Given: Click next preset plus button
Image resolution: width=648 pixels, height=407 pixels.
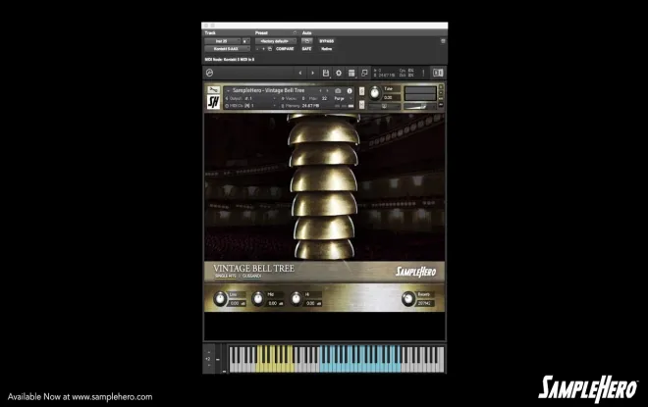Looking at the screenshot, I should click(x=264, y=49).
